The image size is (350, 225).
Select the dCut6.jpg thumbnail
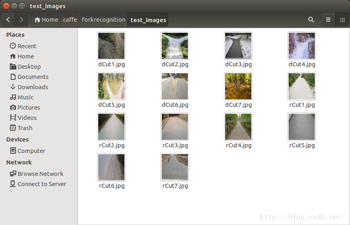tap(175, 86)
